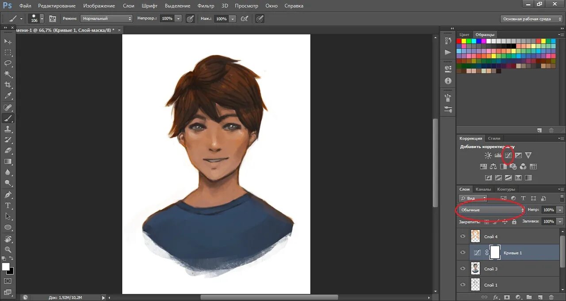The height and width of the screenshot is (301, 566).
Task: Hide the Слой 3 layer
Action: pyautogui.click(x=463, y=268)
